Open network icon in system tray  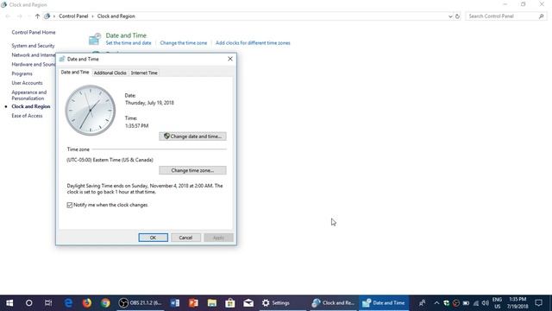tap(475, 303)
